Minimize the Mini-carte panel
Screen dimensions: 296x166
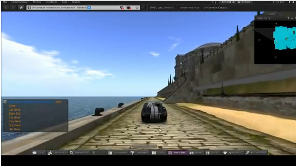click(292, 18)
